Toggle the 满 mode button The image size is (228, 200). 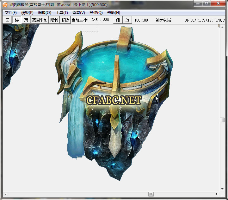click(26, 20)
